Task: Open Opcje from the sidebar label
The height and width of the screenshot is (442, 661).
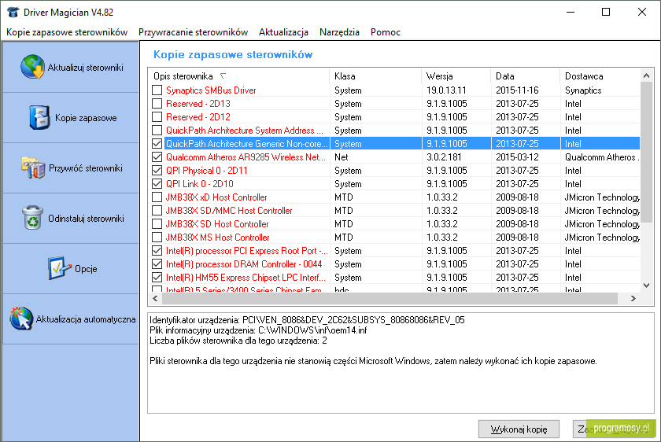Action: pyautogui.click(x=86, y=269)
